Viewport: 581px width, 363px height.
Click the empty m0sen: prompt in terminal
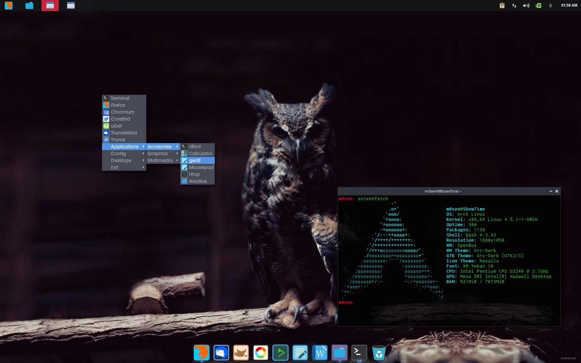coord(347,302)
